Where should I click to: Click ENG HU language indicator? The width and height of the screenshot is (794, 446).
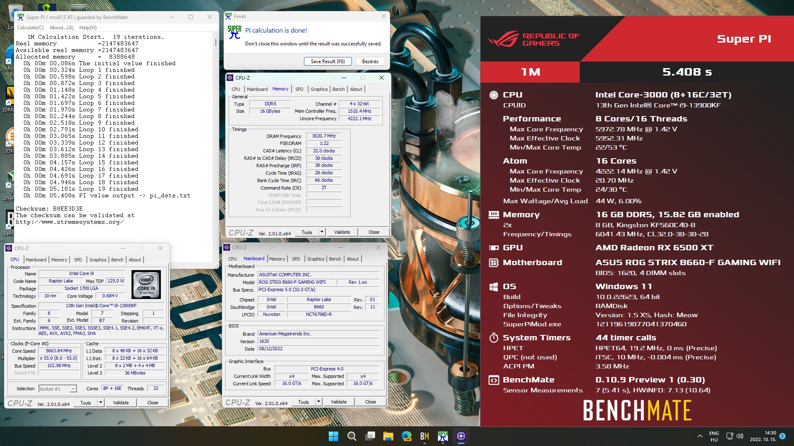click(x=714, y=436)
